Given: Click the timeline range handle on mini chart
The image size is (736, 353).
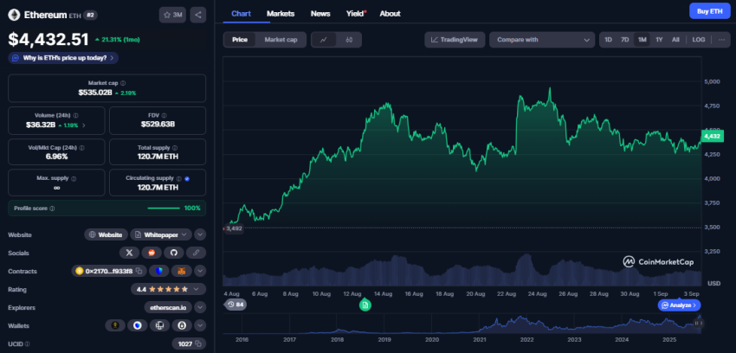Looking at the screenshot, I should pyautogui.click(x=698, y=323).
